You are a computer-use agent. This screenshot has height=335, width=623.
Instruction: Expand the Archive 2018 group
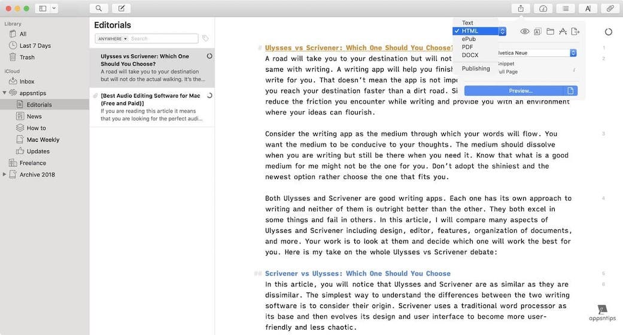(5, 175)
